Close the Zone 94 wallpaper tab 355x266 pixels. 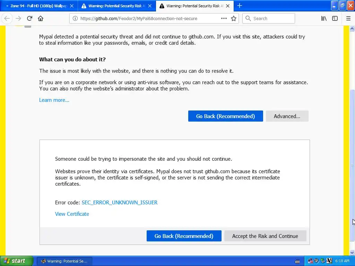(x=72, y=6)
